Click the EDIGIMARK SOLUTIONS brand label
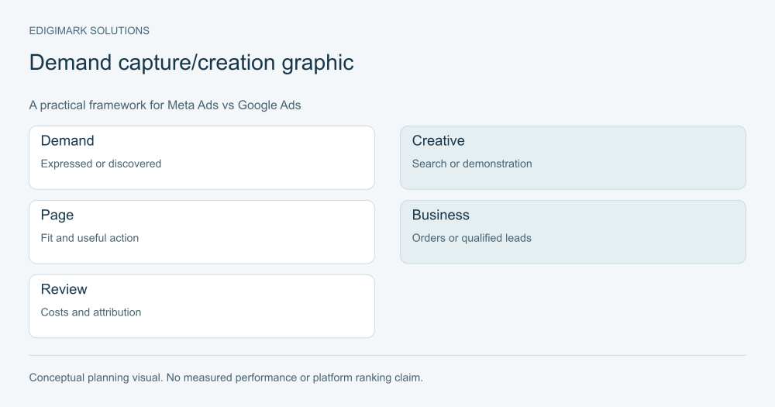 [x=89, y=31]
